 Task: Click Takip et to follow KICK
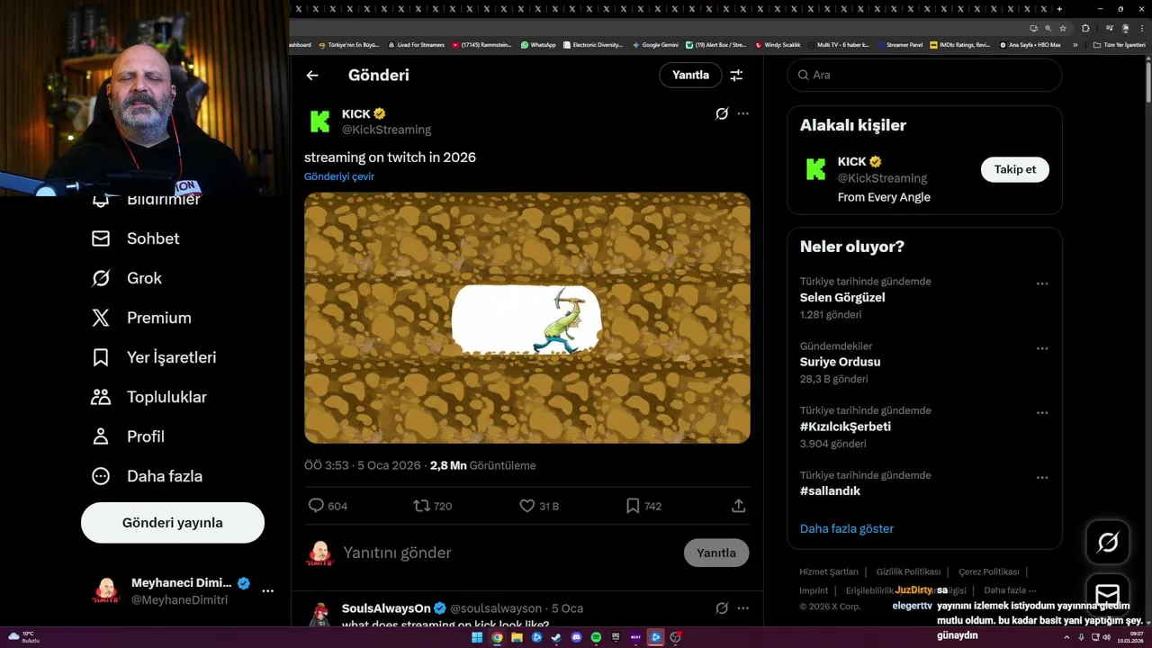point(1015,169)
